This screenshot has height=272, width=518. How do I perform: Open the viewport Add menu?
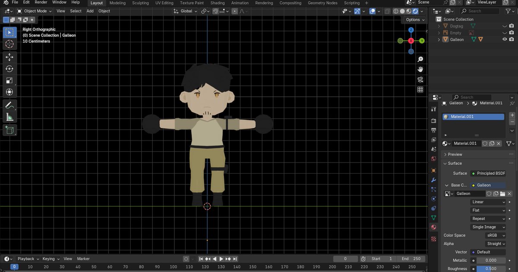coord(90,11)
